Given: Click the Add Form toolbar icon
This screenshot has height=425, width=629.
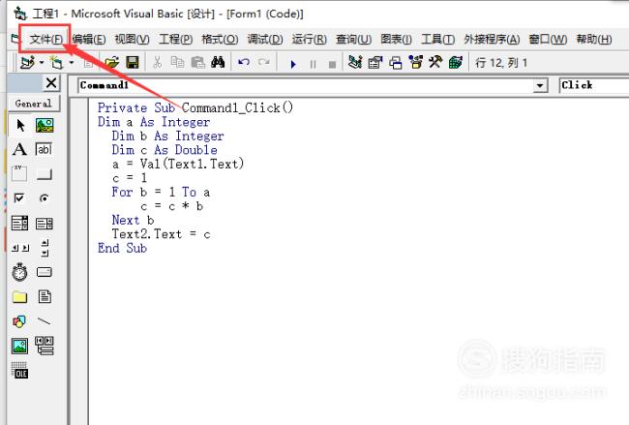Looking at the screenshot, I should 56,63.
